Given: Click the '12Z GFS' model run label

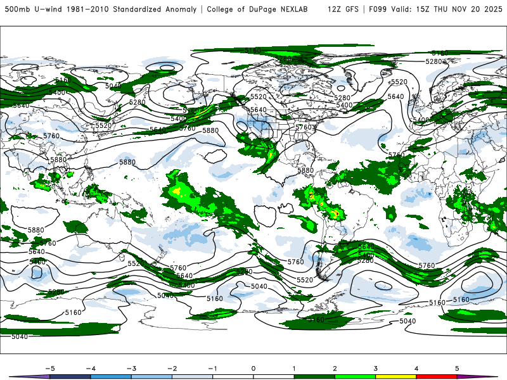Looking at the screenshot, I should coord(343,9).
